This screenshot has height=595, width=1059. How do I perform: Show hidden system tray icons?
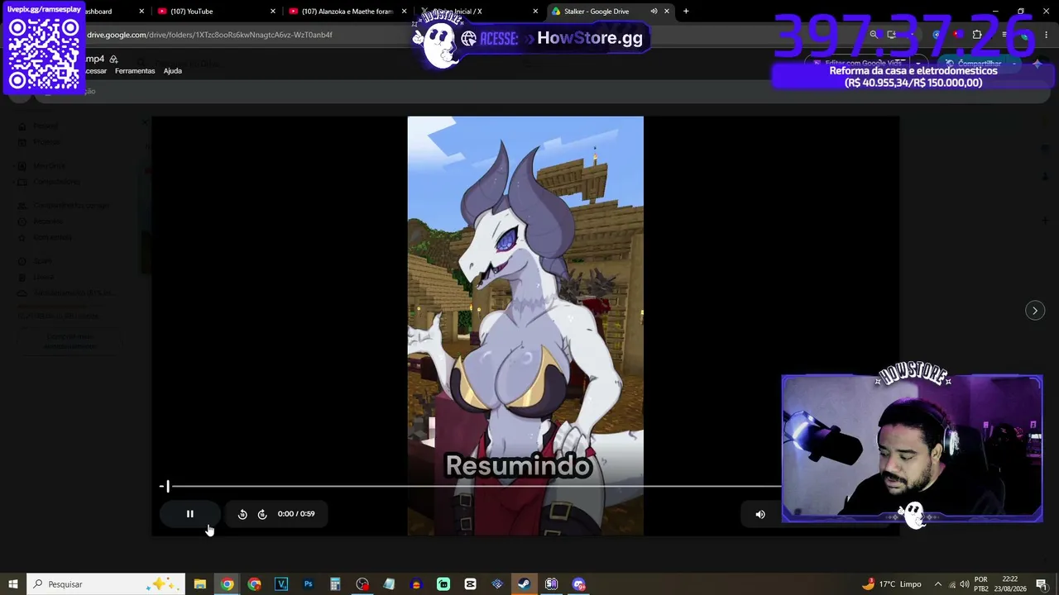[937, 584]
